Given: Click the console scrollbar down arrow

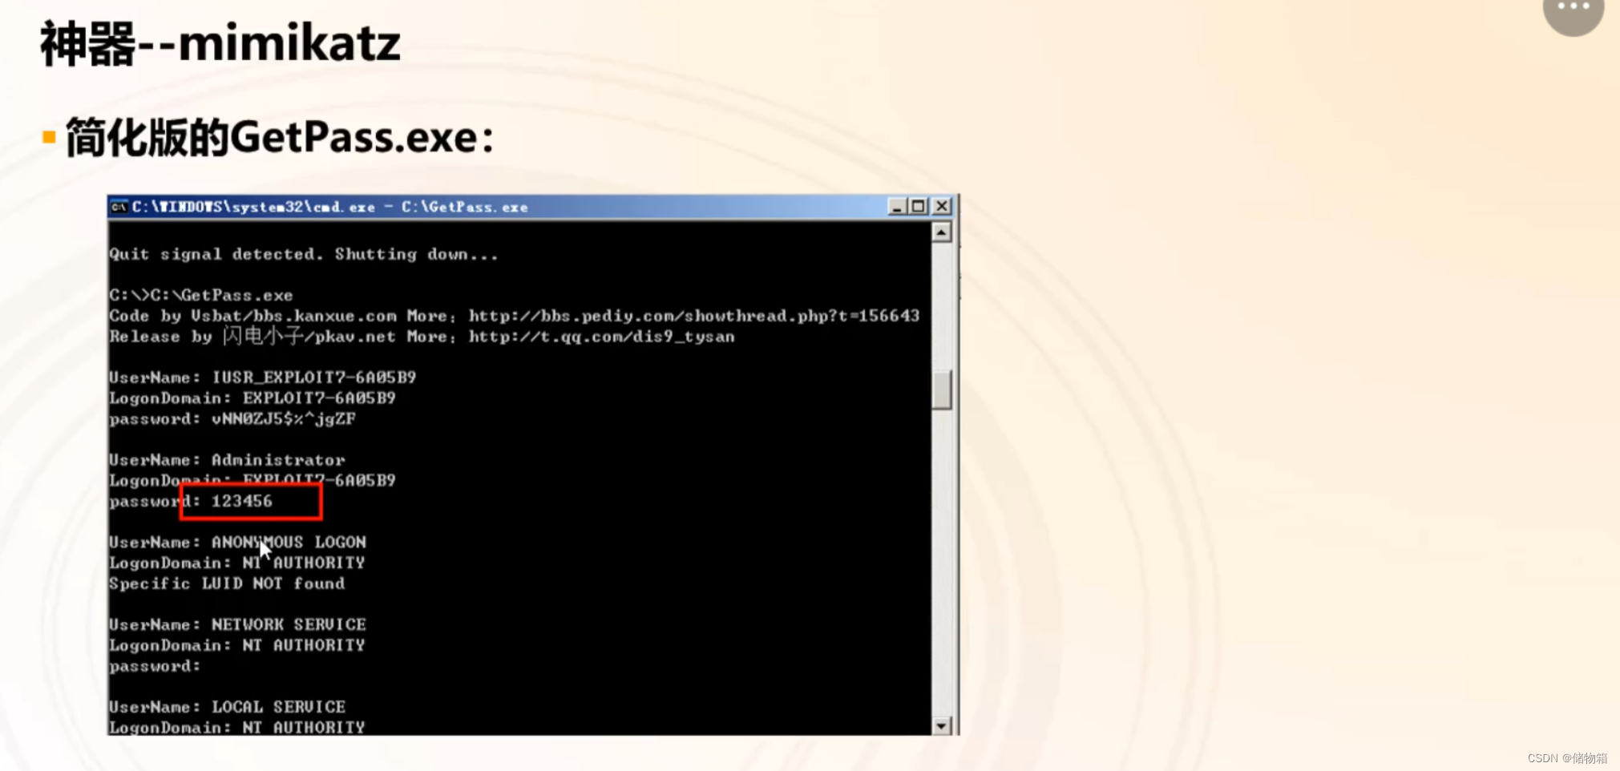Looking at the screenshot, I should point(942,725).
